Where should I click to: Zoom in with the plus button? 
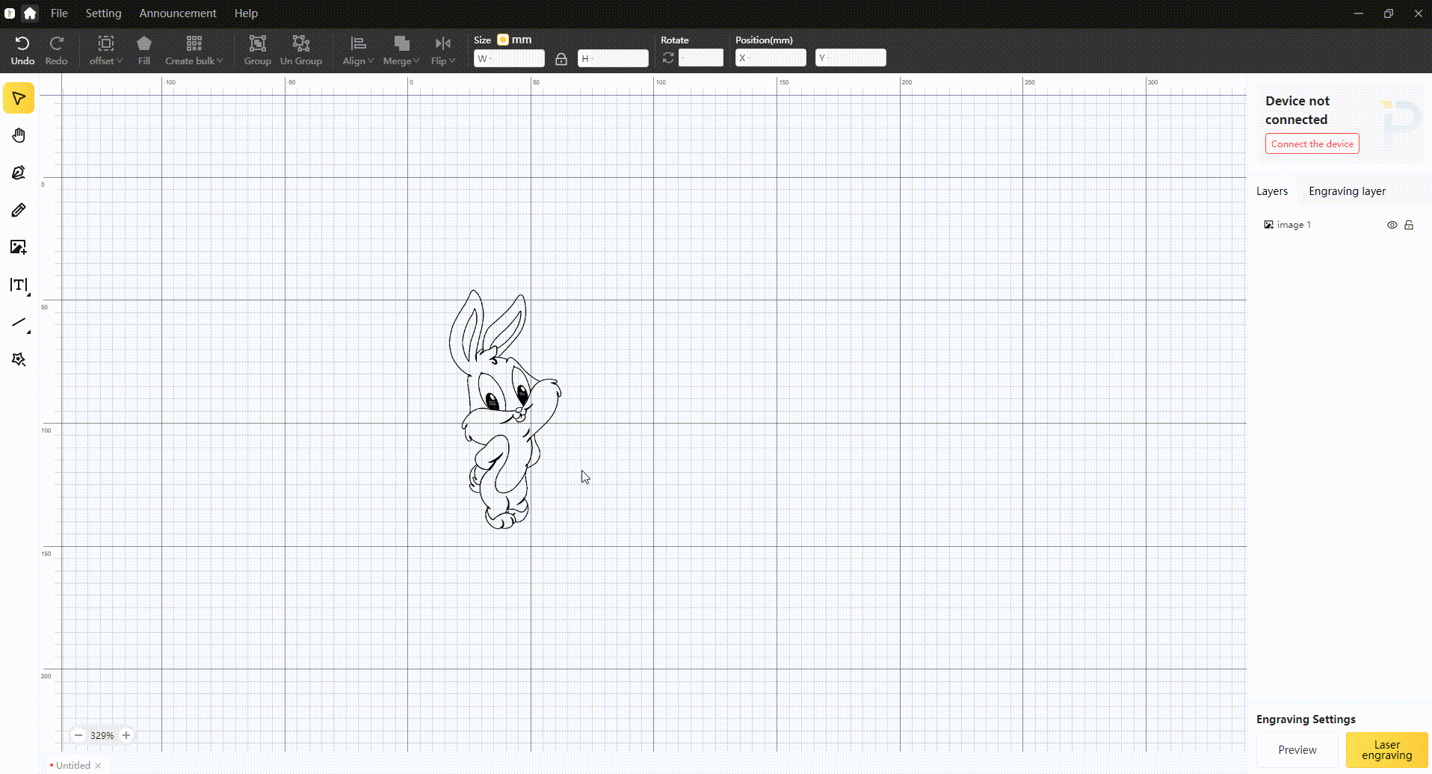[x=126, y=735]
